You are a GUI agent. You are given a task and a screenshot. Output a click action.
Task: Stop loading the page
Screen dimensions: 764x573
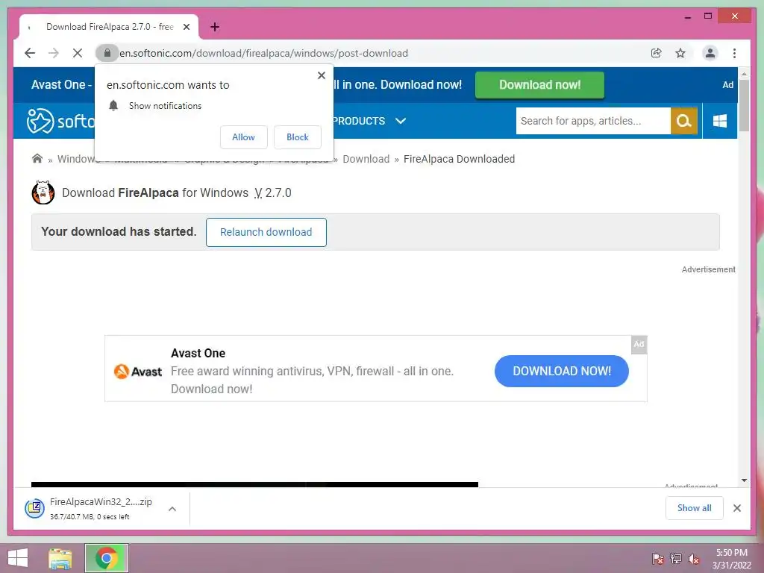tap(78, 53)
